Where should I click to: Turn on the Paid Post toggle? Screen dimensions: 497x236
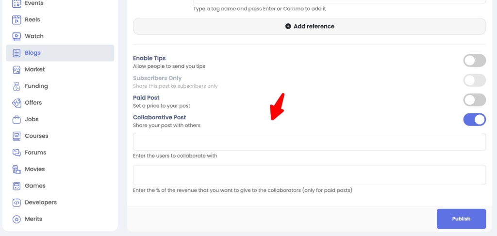pyautogui.click(x=474, y=100)
